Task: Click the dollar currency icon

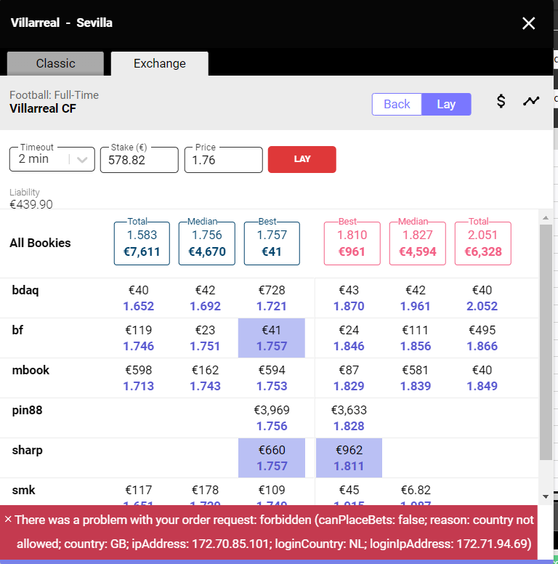Action: pyautogui.click(x=501, y=102)
